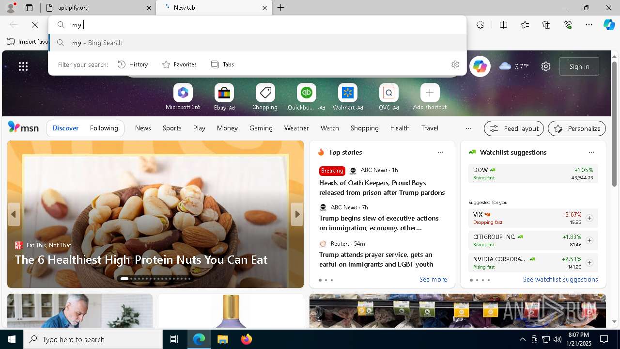Open the Health category

click(x=400, y=128)
